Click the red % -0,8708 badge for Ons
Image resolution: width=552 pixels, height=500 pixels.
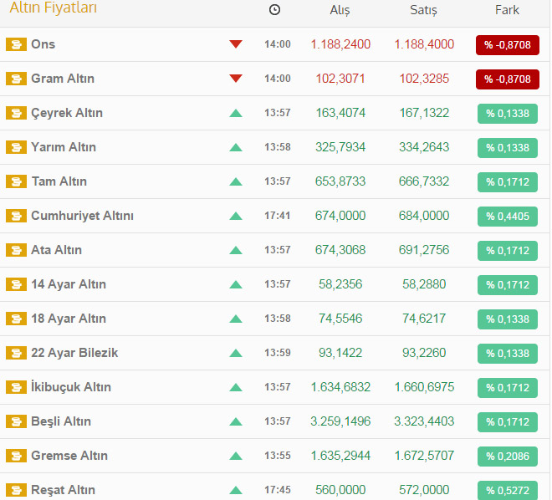[x=508, y=45]
